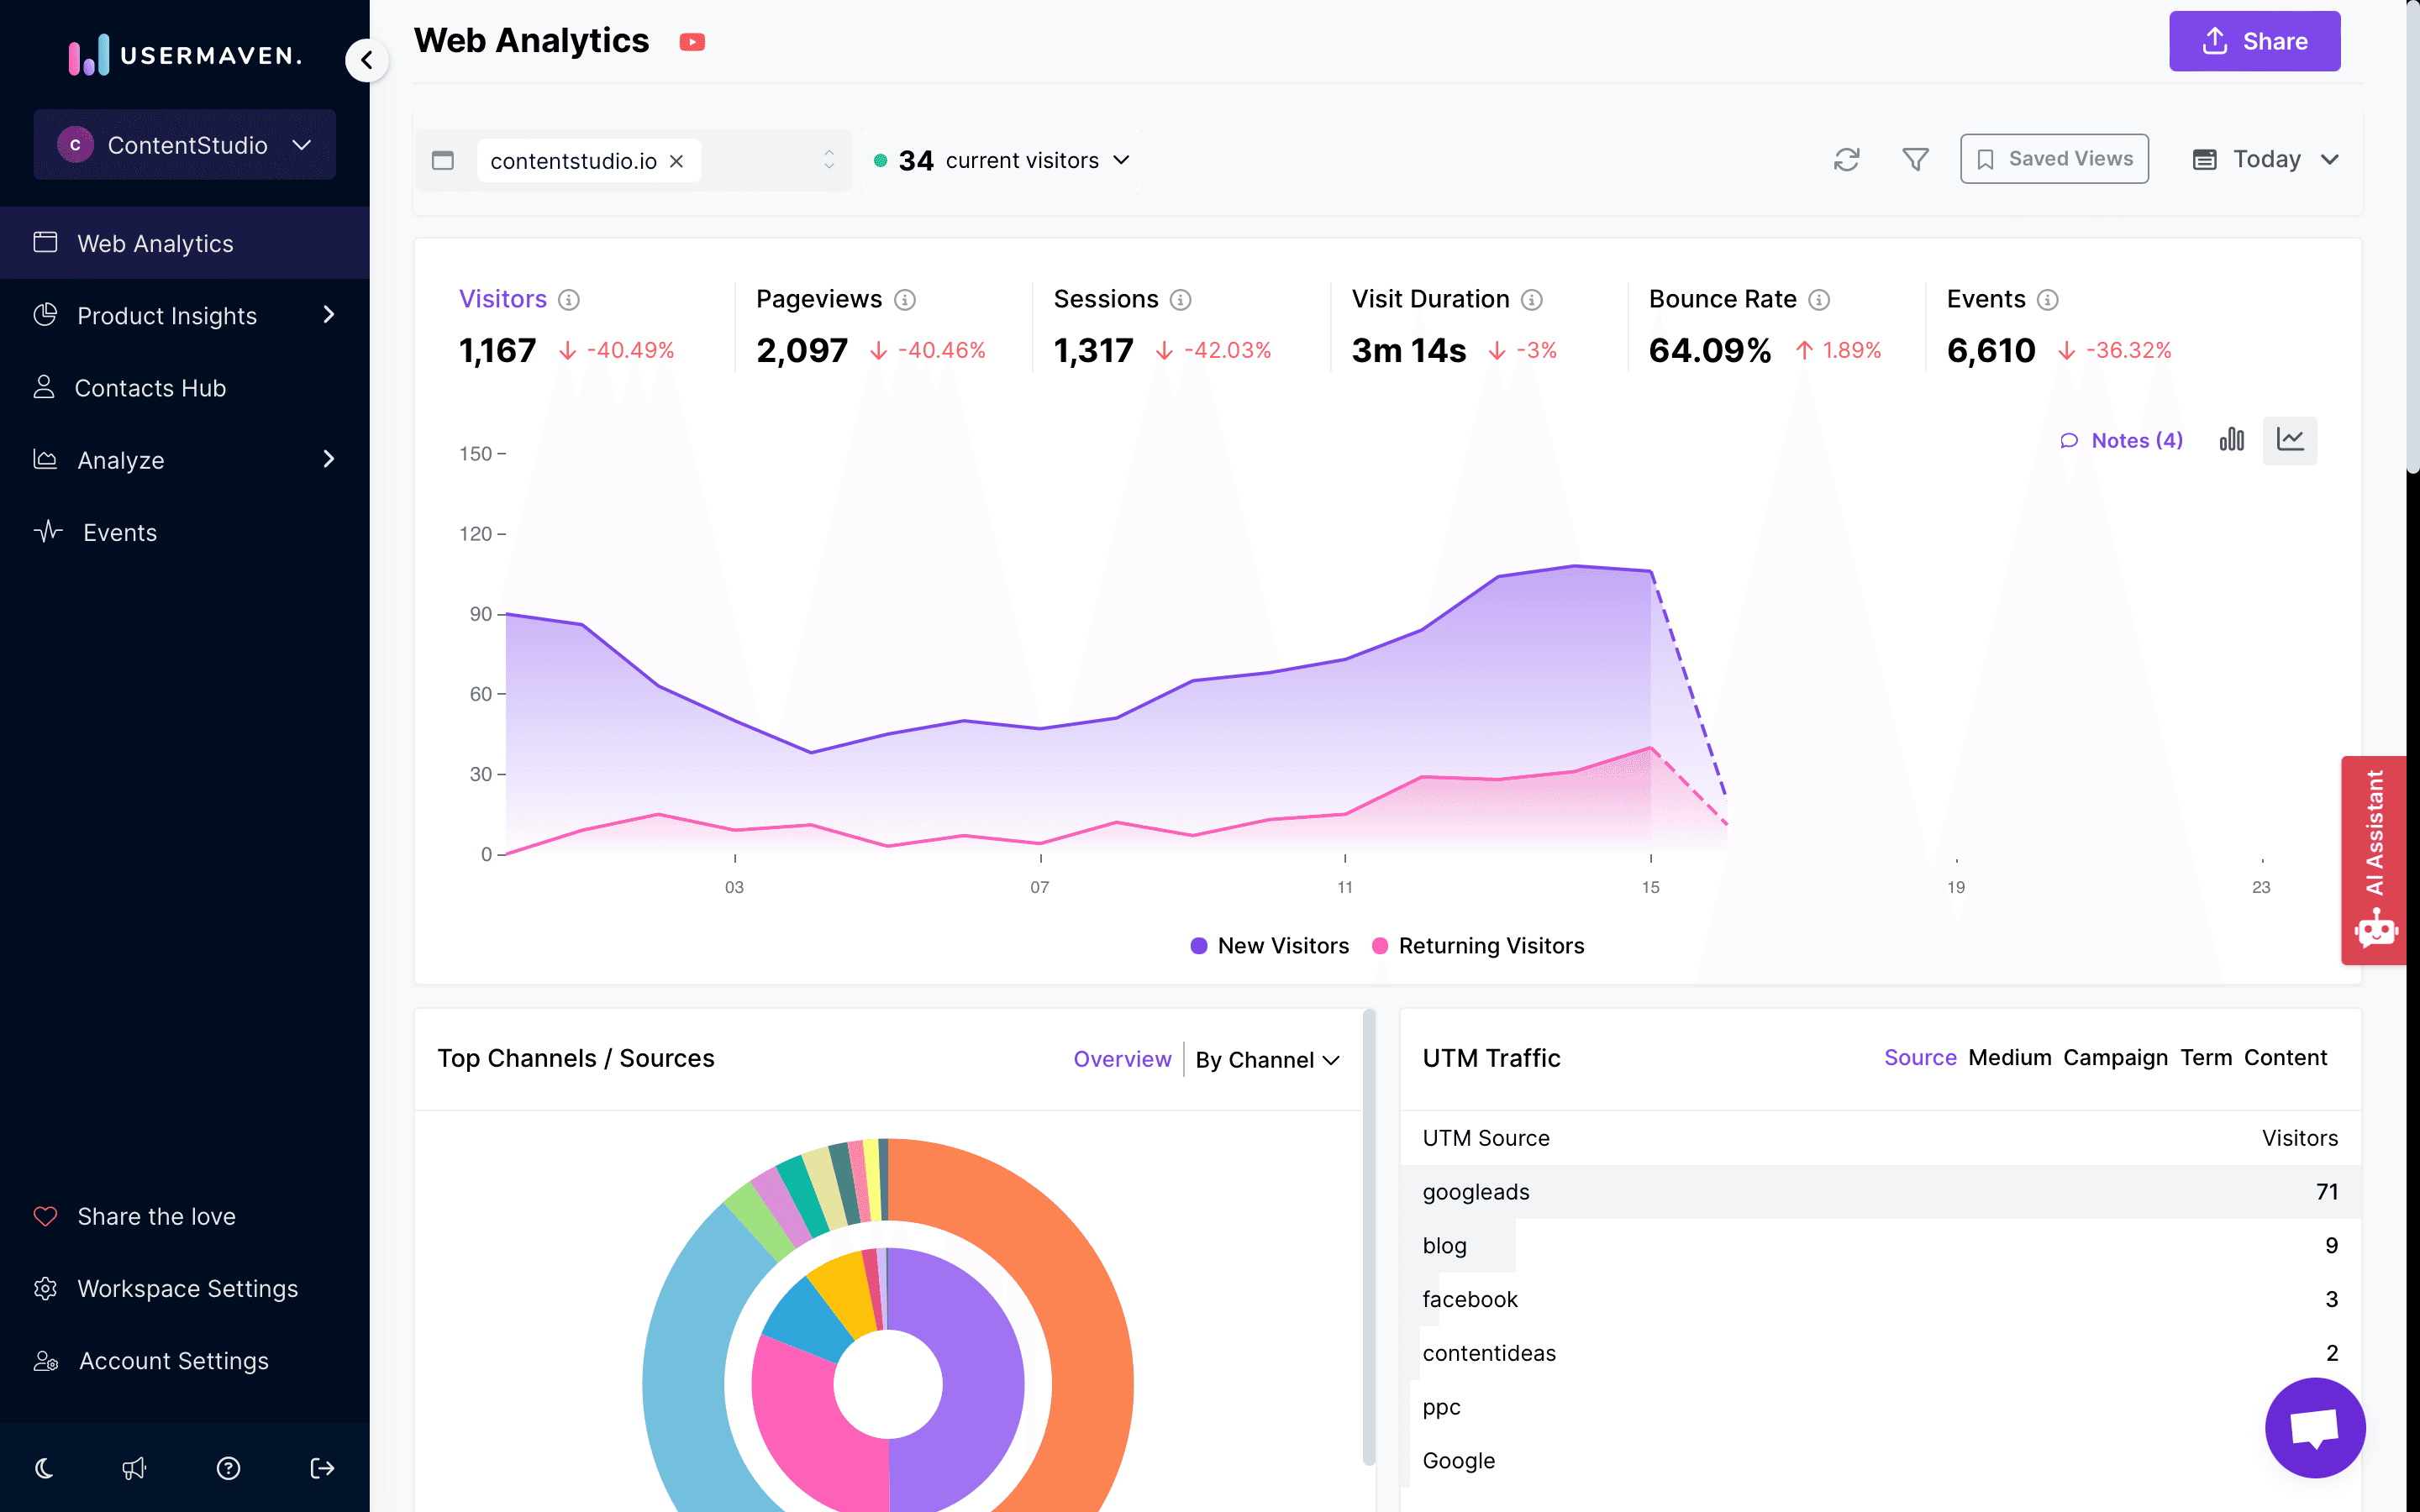Click the YouTube channel icon
The image size is (2420, 1512).
[x=693, y=40]
